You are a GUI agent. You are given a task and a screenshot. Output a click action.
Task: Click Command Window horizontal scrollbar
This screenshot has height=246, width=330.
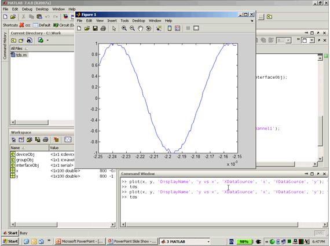pyautogui.click(x=225, y=225)
